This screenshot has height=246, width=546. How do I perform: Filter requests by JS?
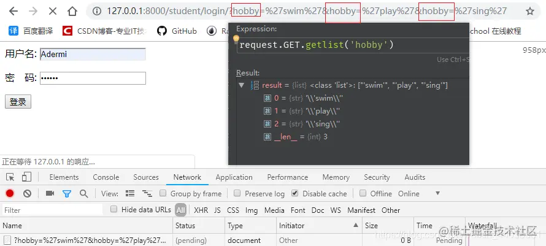[217, 210]
